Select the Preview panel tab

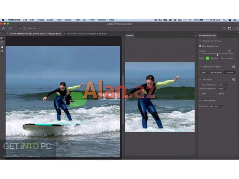coord(130,35)
